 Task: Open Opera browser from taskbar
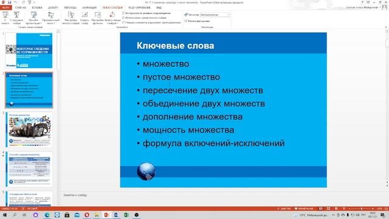pos(86,215)
